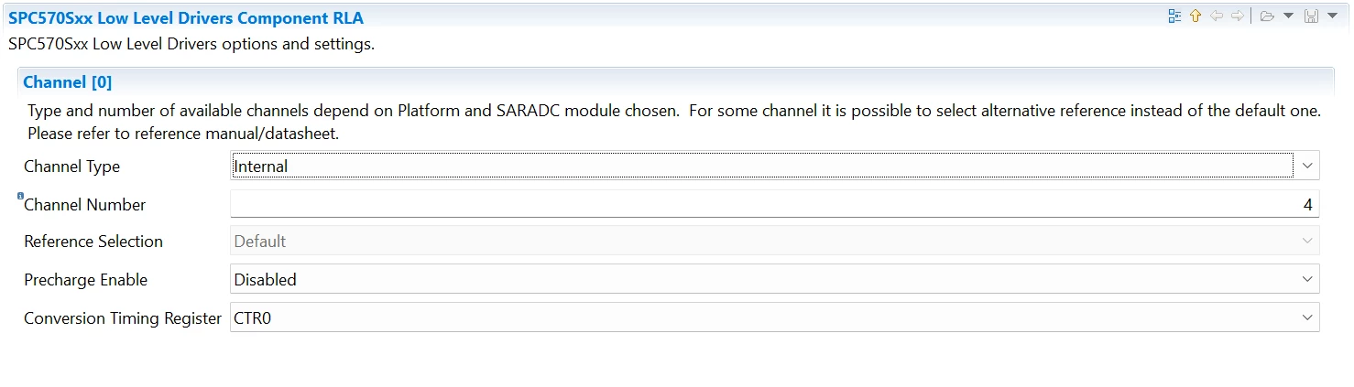The width and height of the screenshot is (1354, 387).
Task: Click the info marker beside Channel Number
Action: coord(20,196)
